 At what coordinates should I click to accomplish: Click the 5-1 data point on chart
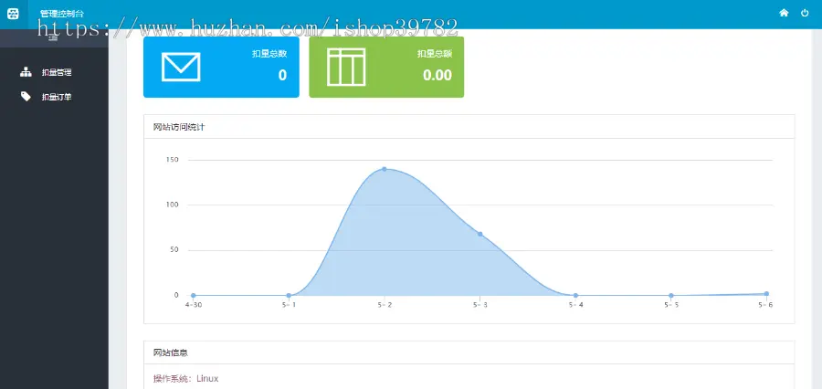(289, 296)
